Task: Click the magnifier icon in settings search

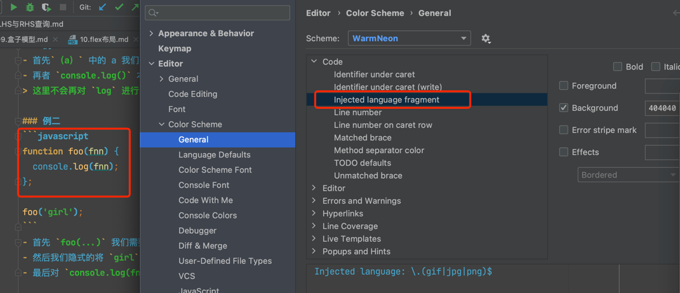Action: pos(153,13)
